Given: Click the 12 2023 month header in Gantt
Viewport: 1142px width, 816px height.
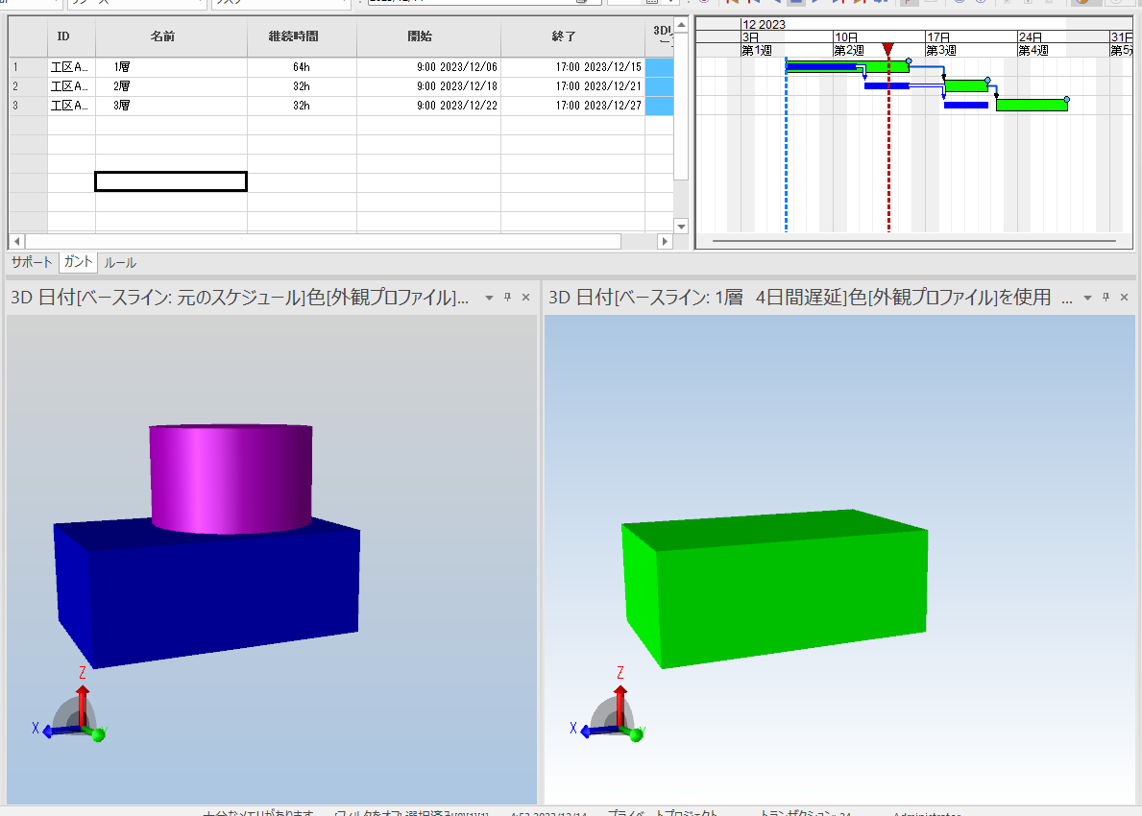Looking at the screenshot, I should coord(764,24).
